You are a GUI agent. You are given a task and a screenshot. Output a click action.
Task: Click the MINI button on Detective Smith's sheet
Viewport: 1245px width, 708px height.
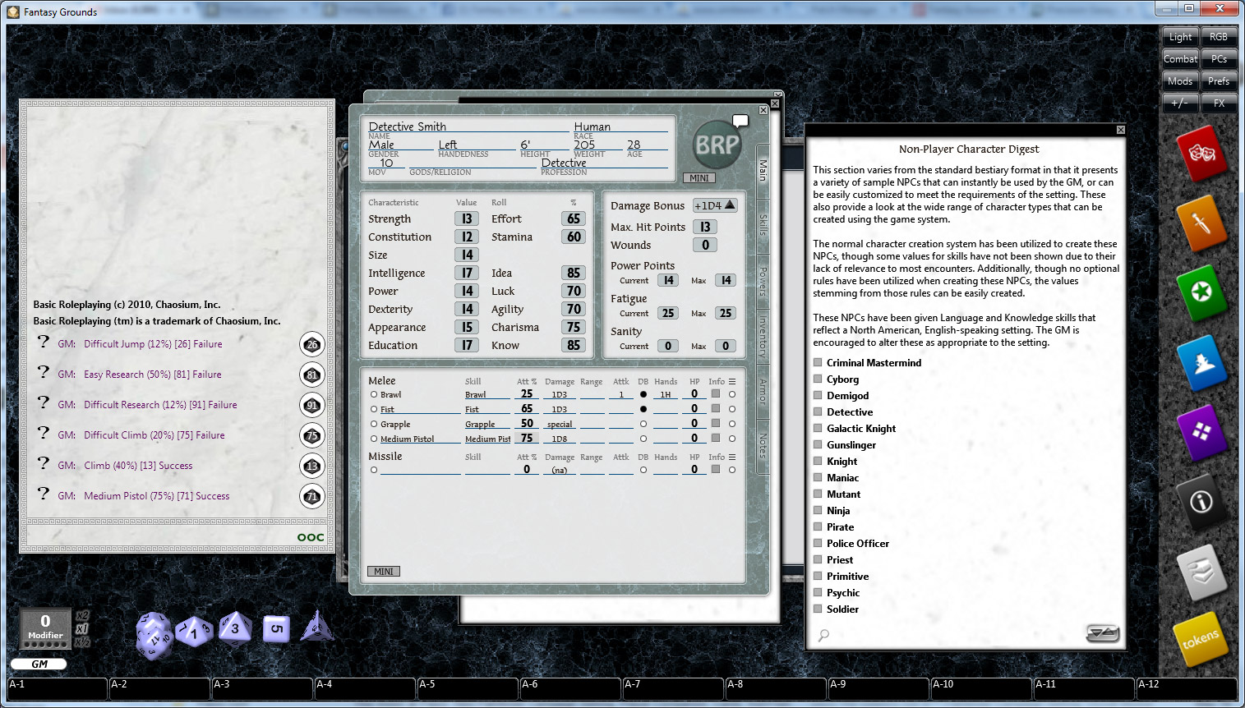[x=699, y=177]
